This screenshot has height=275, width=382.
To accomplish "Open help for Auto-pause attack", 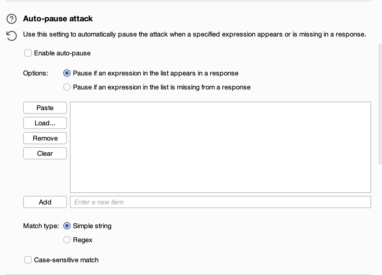I will click(12, 19).
